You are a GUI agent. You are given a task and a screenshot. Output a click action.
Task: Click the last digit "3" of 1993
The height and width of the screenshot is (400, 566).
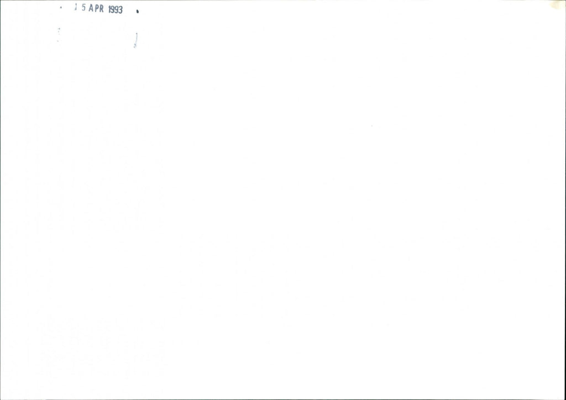pyautogui.click(x=120, y=10)
